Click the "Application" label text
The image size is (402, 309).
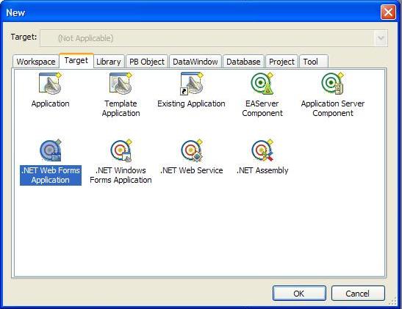[51, 103]
